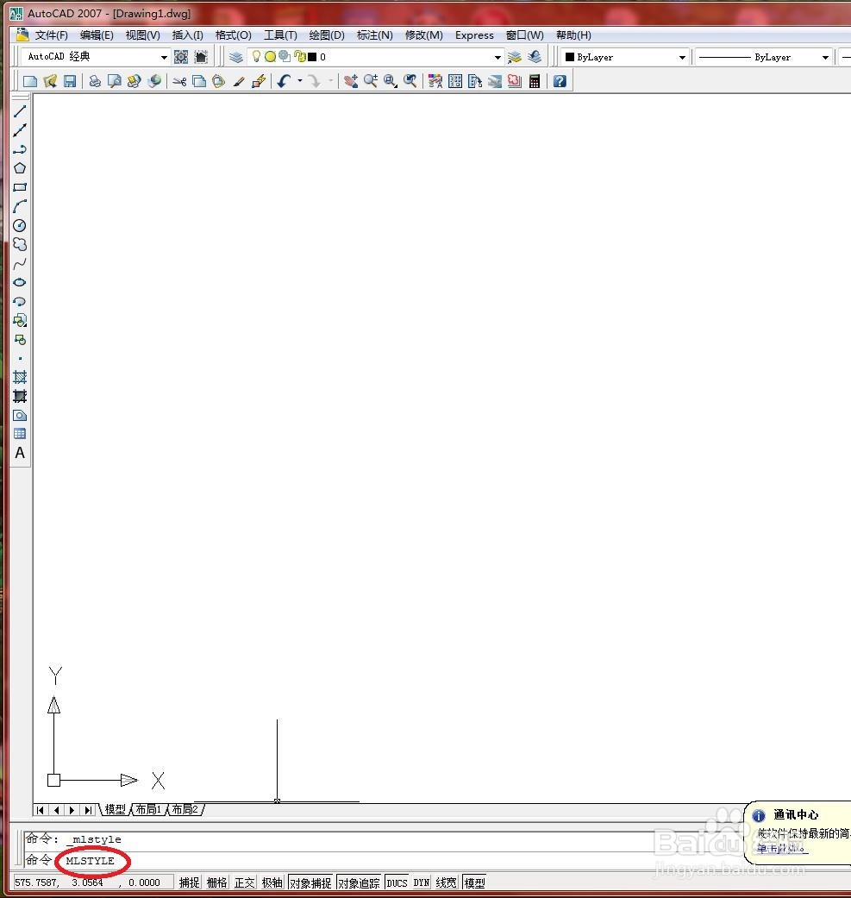Click the Workspace Settings gear icon
Image resolution: width=851 pixels, height=898 pixels.
[x=181, y=57]
